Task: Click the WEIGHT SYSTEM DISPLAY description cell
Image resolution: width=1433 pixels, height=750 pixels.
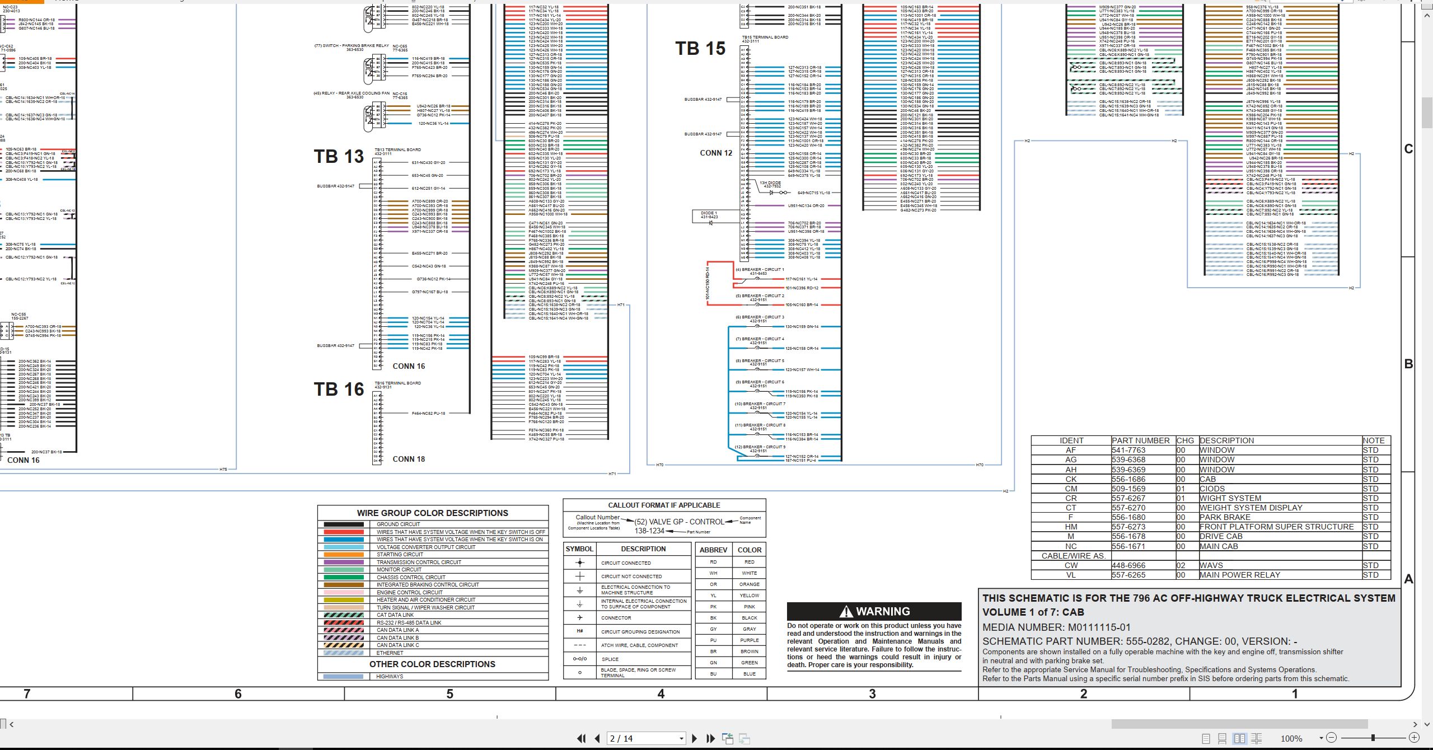Action: pyautogui.click(x=1280, y=508)
